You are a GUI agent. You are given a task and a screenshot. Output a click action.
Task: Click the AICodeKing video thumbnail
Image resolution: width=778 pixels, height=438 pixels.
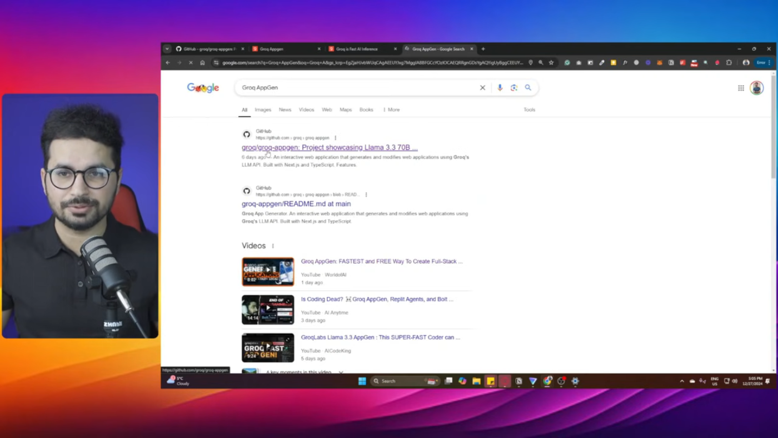pyautogui.click(x=268, y=347)
